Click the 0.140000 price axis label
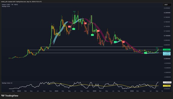 pos(167,27)
